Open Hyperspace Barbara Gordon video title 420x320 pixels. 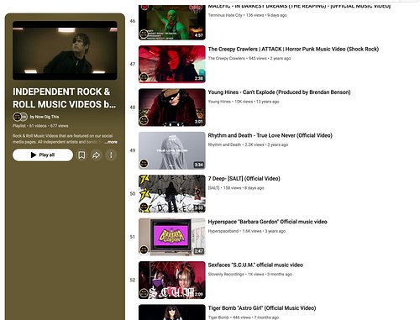pyautogui.click(x=267, y=222)
